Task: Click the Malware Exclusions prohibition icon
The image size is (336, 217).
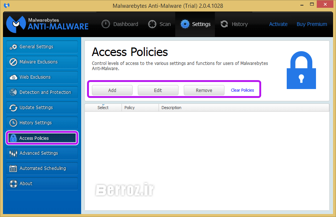Action: point(13,62)
